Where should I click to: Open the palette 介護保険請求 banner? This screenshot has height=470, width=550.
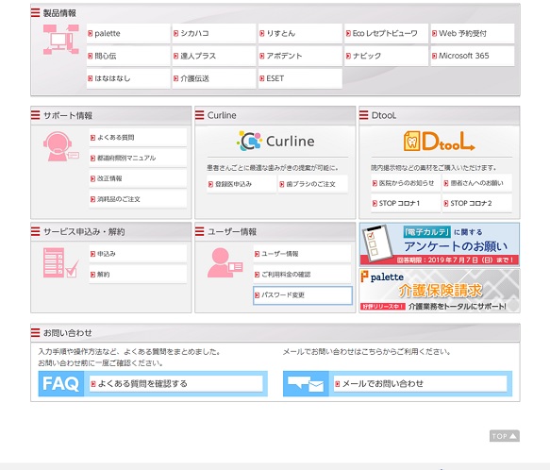pos(440,291)
